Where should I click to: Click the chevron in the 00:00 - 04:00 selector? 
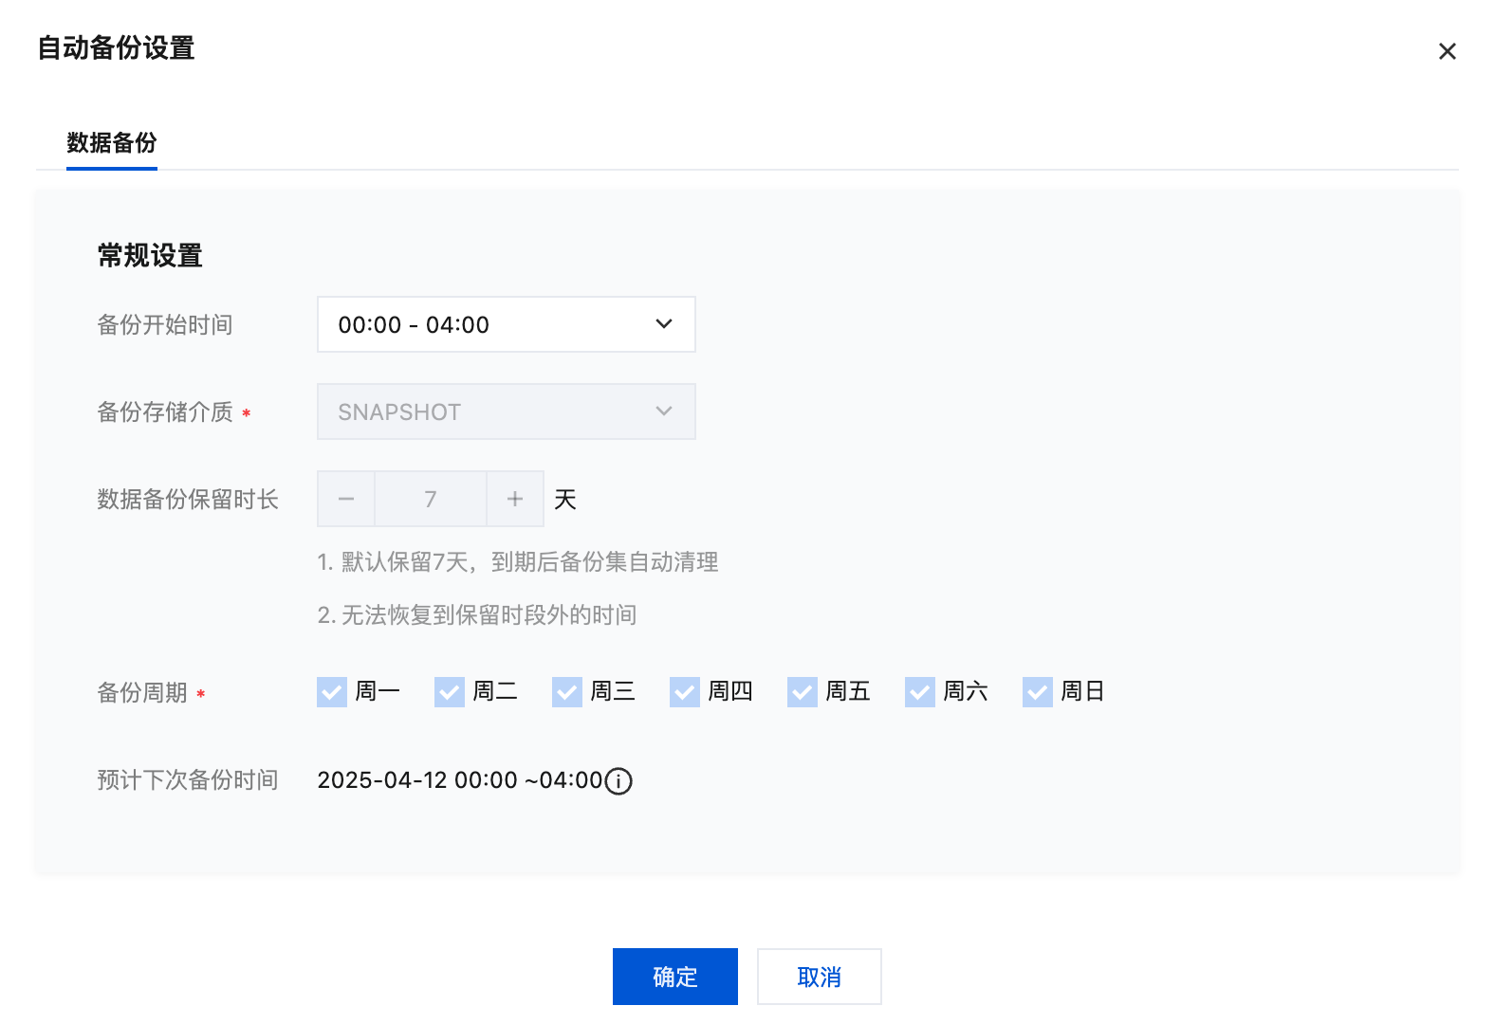pos(664,324)
